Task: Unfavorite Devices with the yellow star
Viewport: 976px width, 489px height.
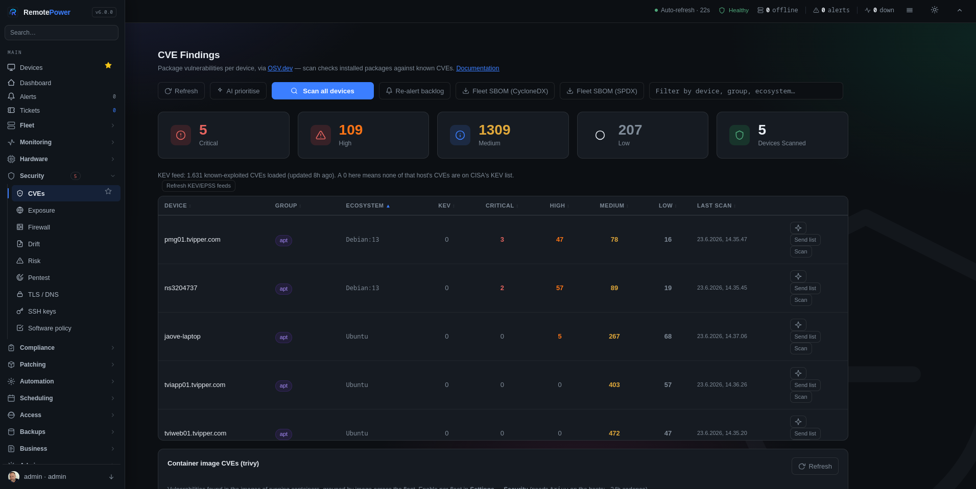Action: 108,65
